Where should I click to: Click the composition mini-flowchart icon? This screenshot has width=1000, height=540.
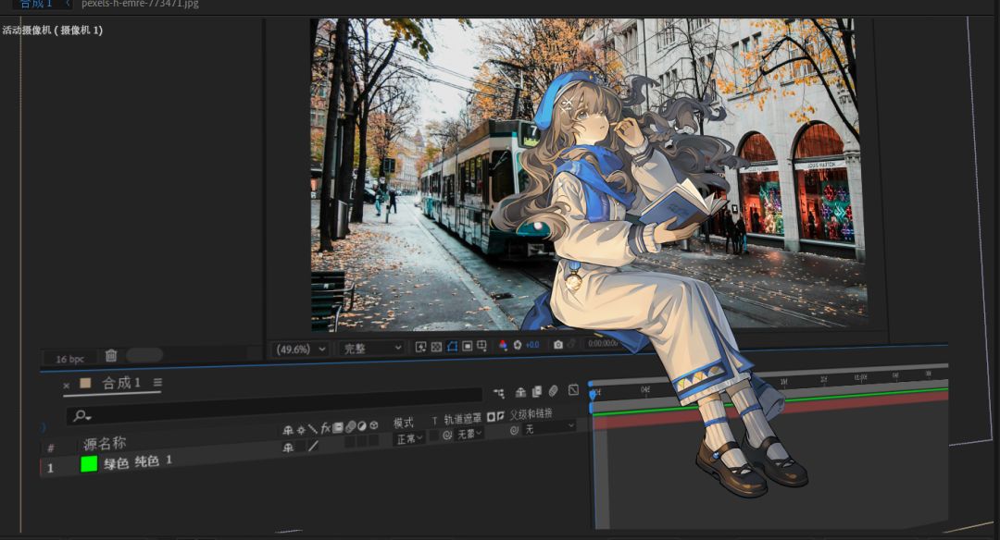click(499, 394)
